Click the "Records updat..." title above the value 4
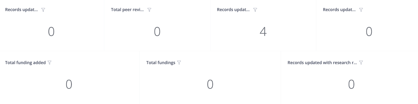This screenshot has width=418, height=104. (x=233, y=10)
